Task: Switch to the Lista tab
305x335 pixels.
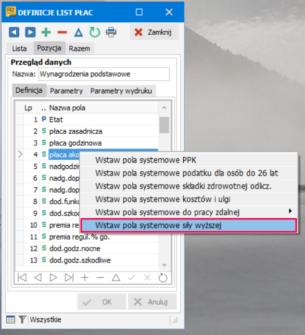Action: 19,48
